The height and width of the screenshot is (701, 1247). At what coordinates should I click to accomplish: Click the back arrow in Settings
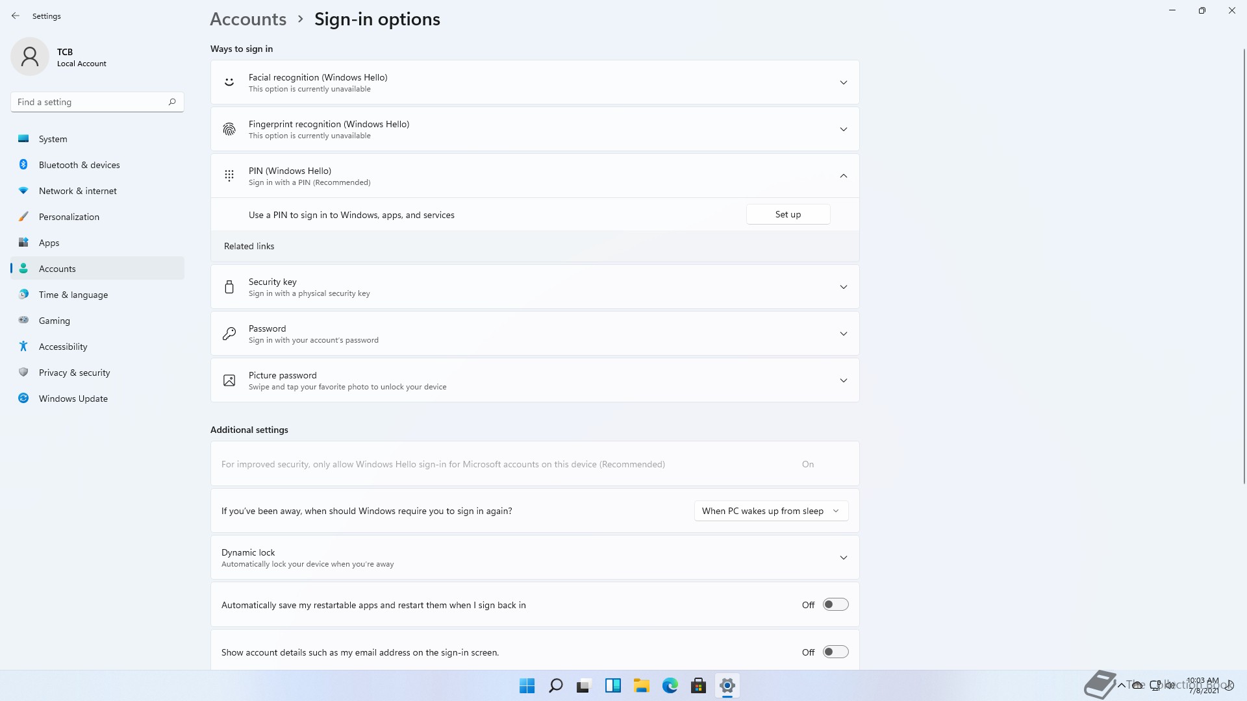point(16,16)
